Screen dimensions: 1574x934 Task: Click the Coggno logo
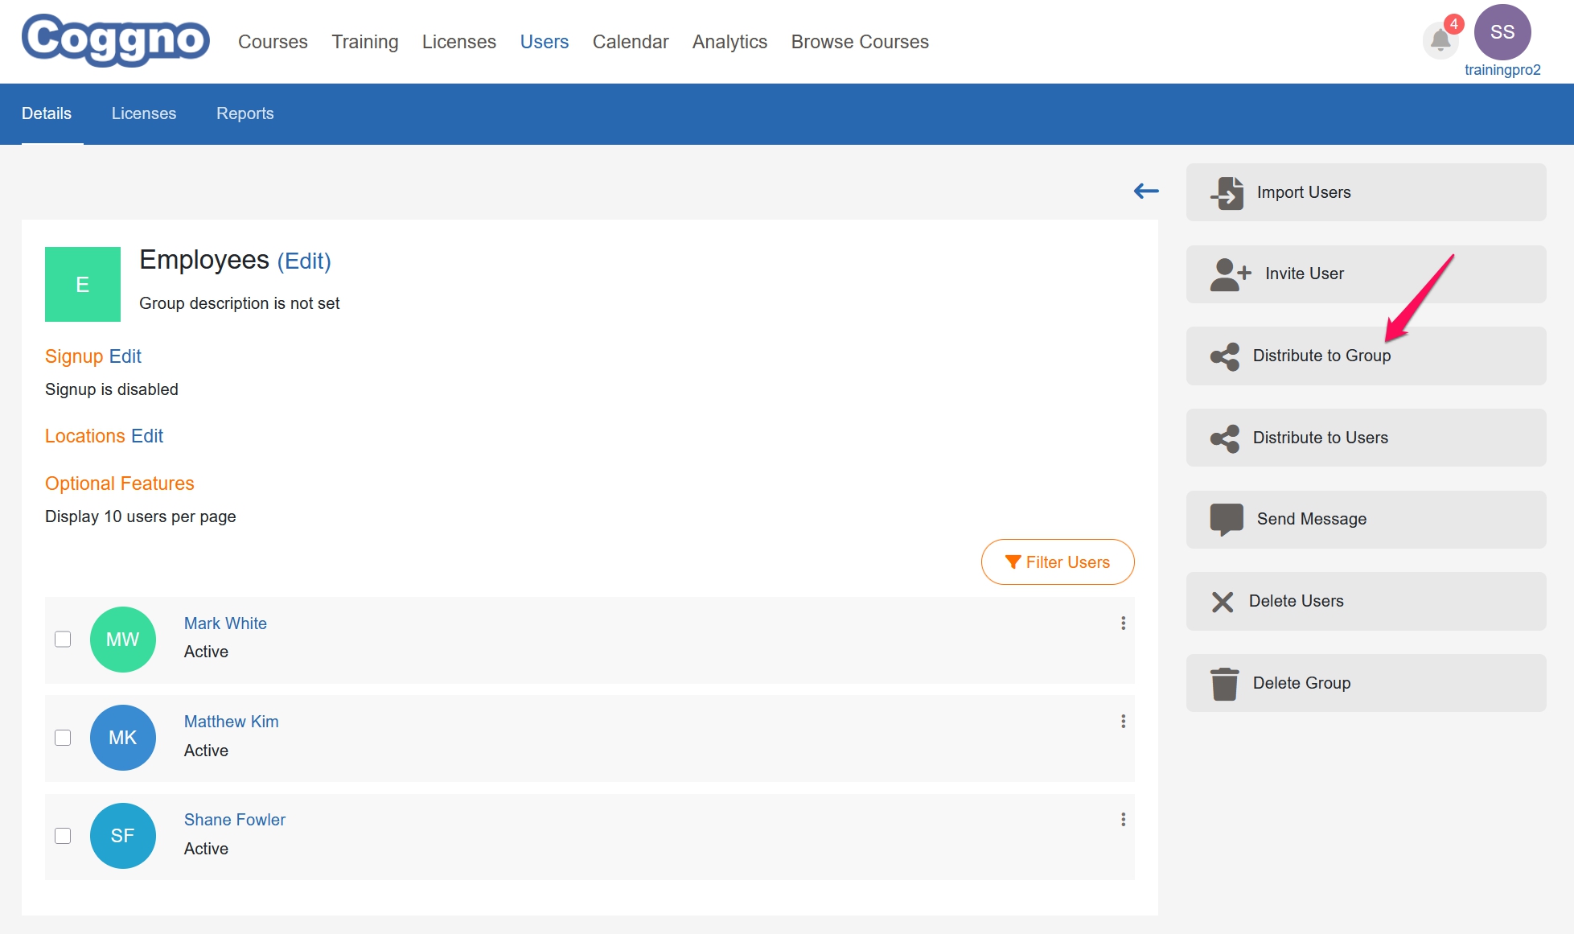click(x=116, y=40)
